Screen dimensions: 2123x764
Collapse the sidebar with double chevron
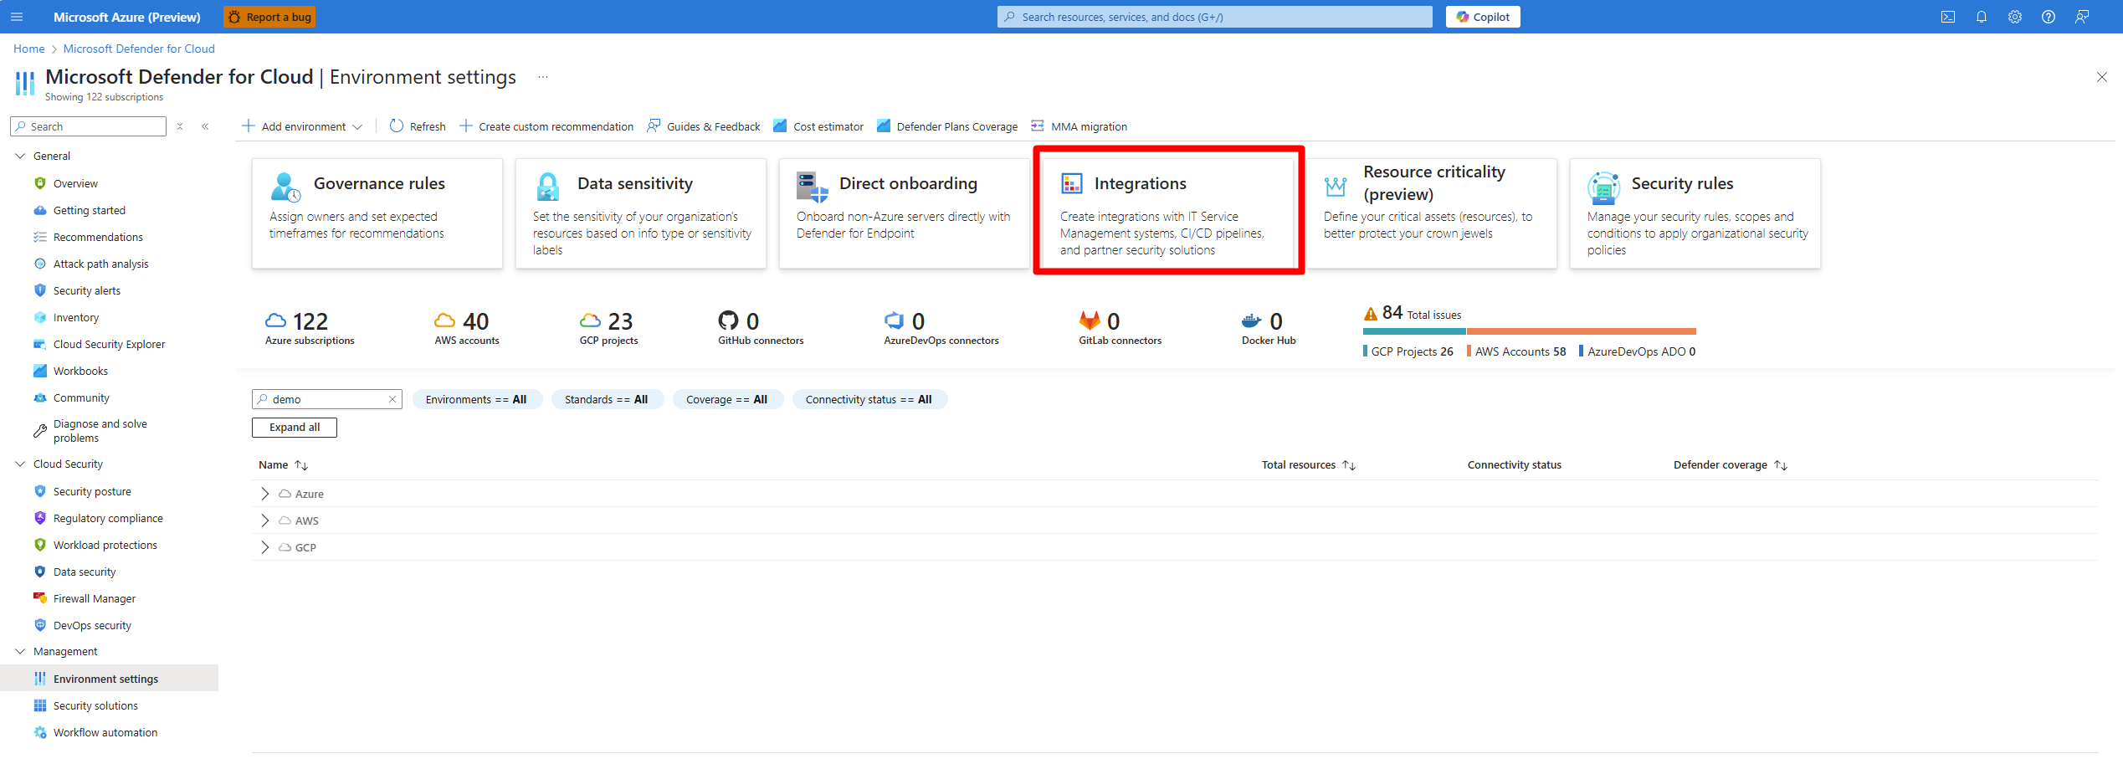(x=205, y=126)
